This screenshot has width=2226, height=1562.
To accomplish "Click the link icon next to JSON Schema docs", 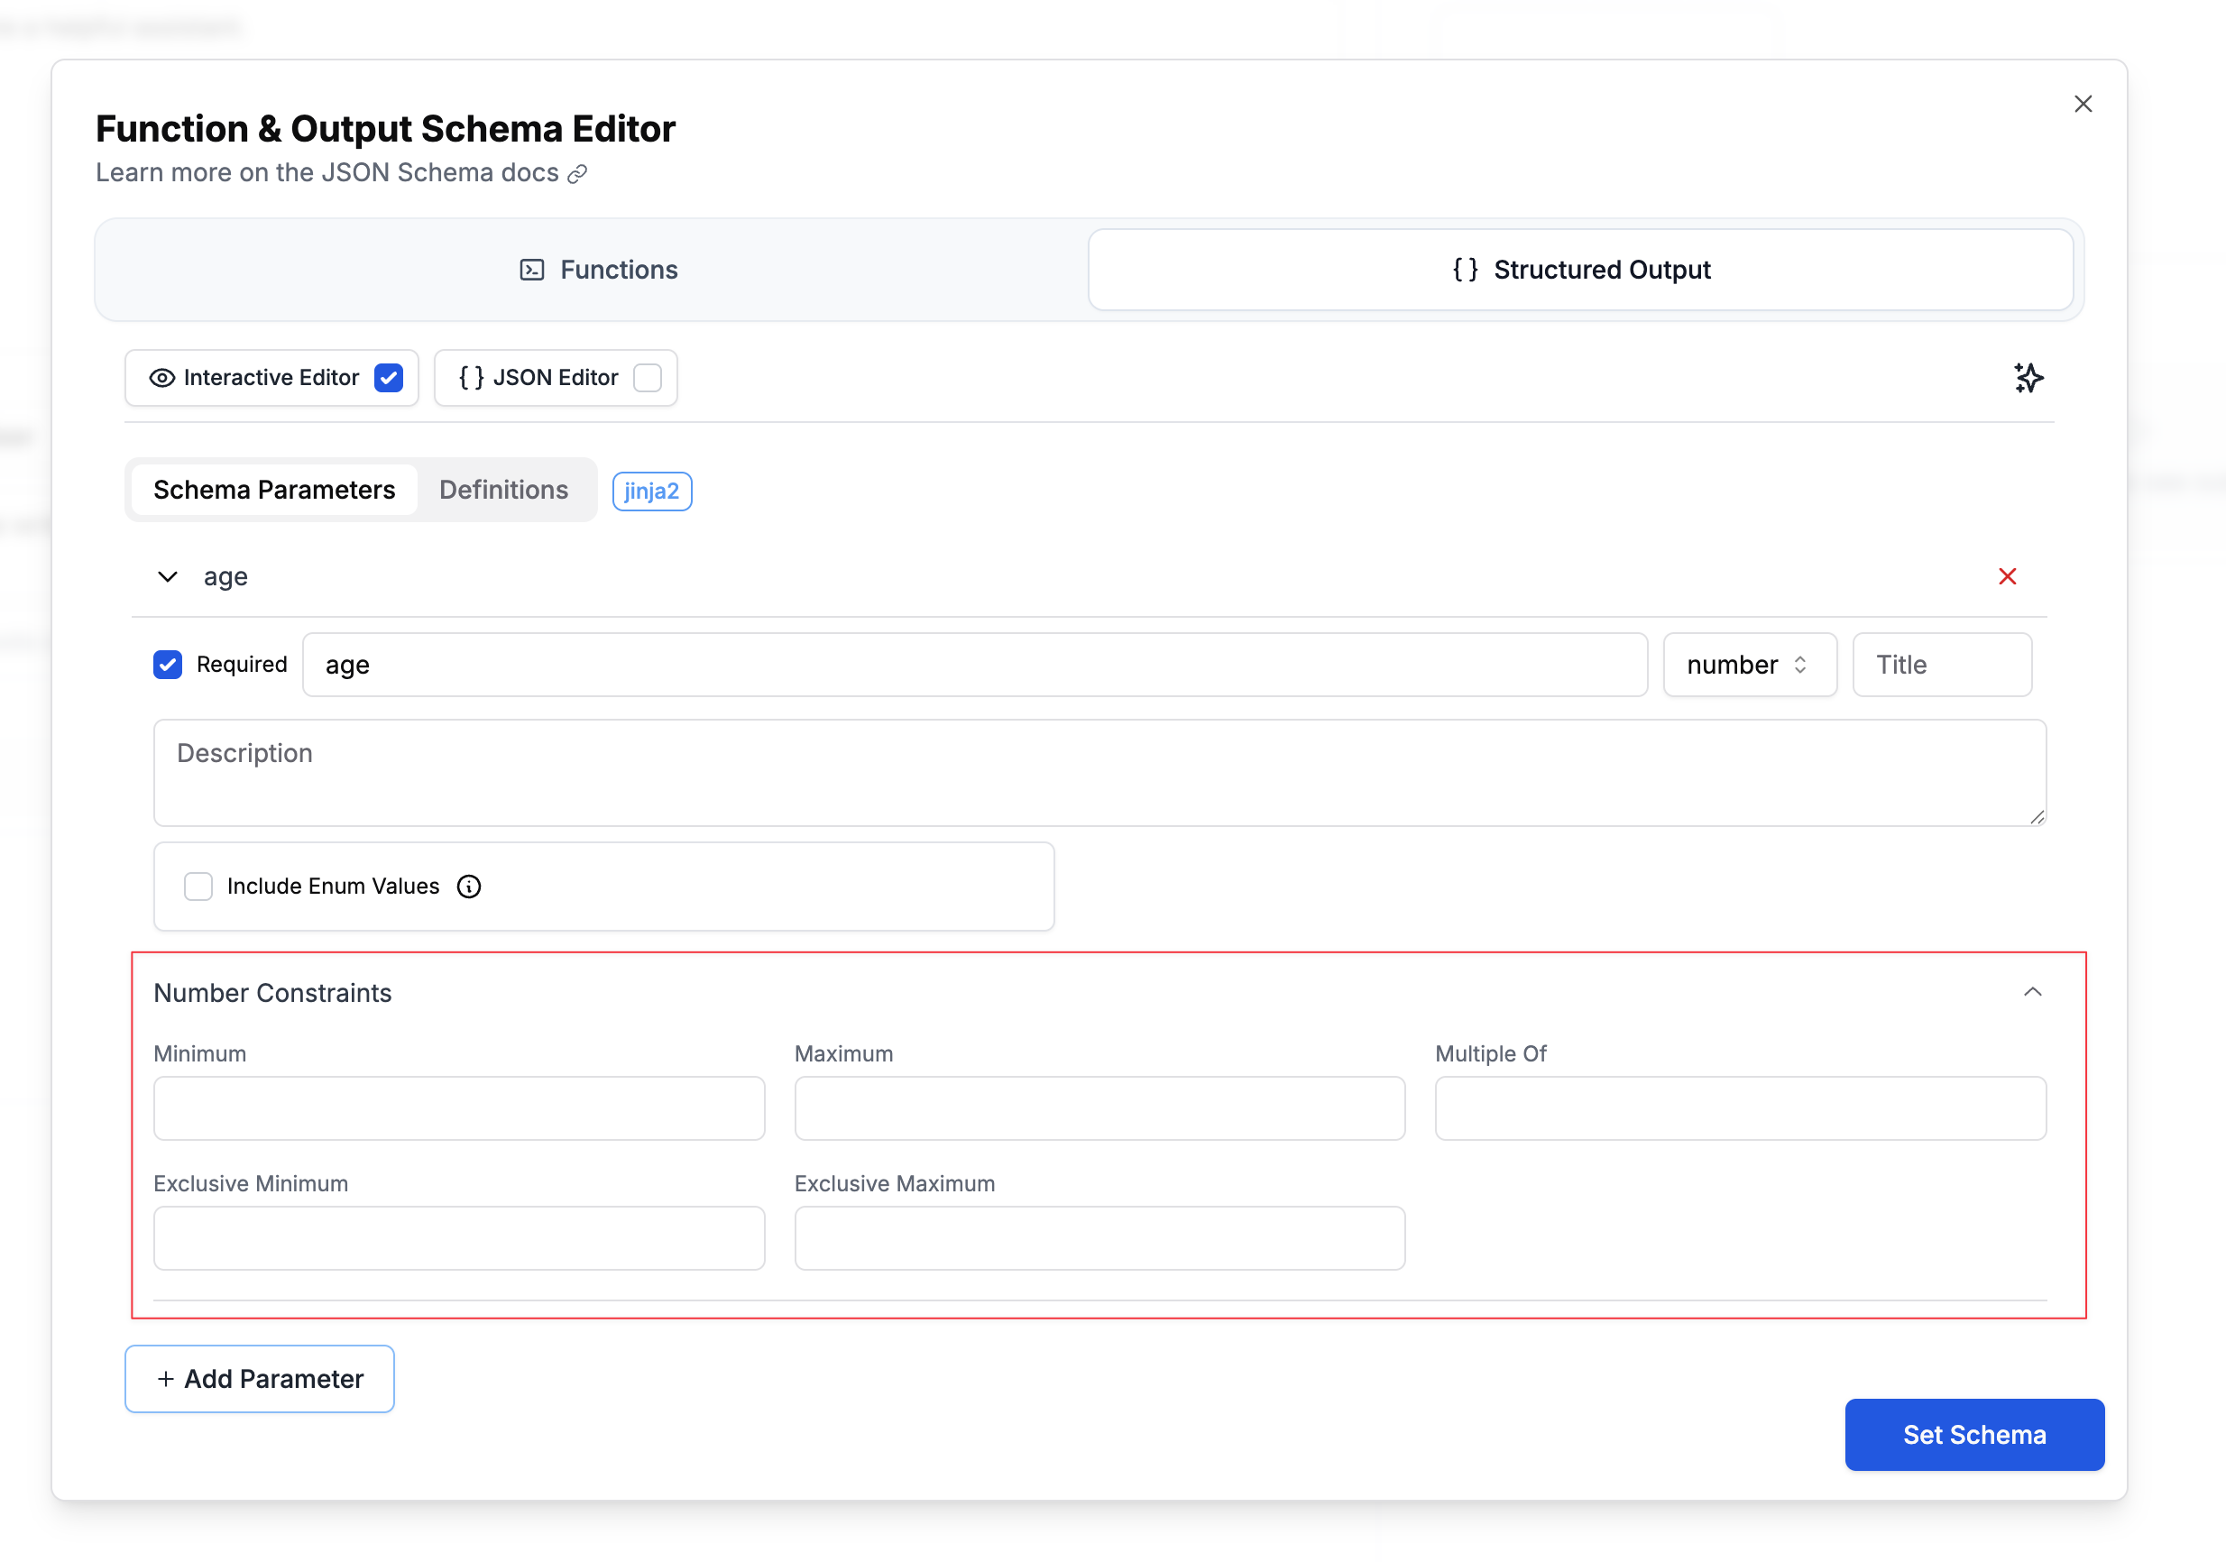I will [578, 173].
